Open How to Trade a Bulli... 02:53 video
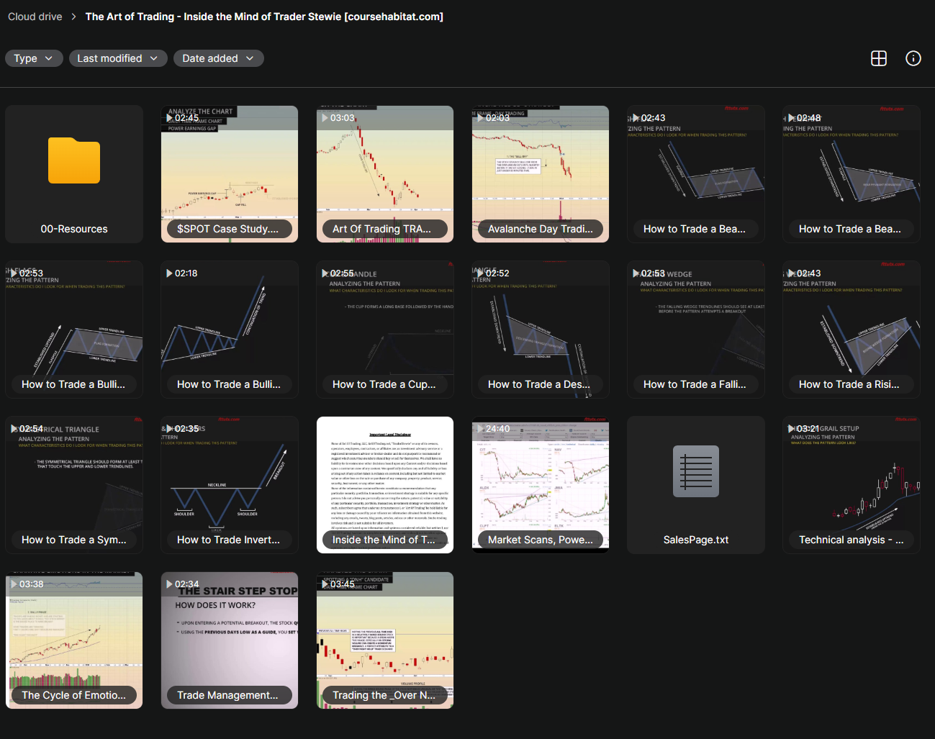The image size is (935, 739). (74, 330)
